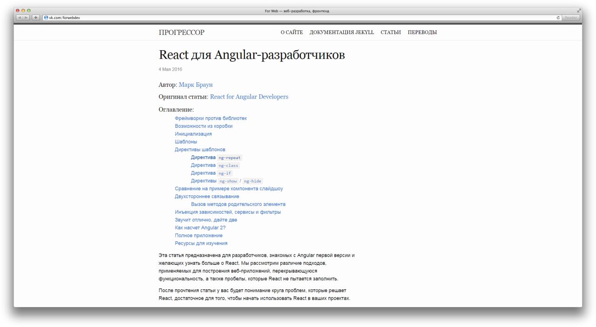Open Вызов методов родительского элемента link
The image size is (596, 327).
pyautogui.click(x=238, y=204)
